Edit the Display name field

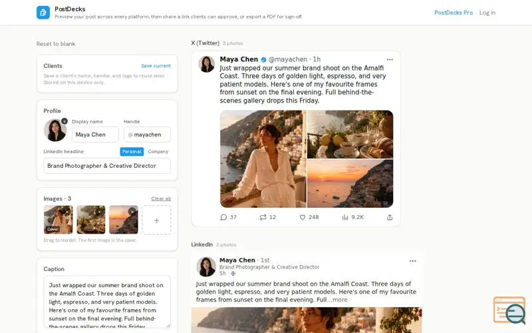click(x=95, y=135)
